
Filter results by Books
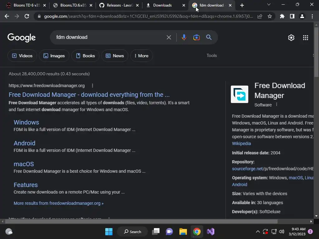point(85,56)
